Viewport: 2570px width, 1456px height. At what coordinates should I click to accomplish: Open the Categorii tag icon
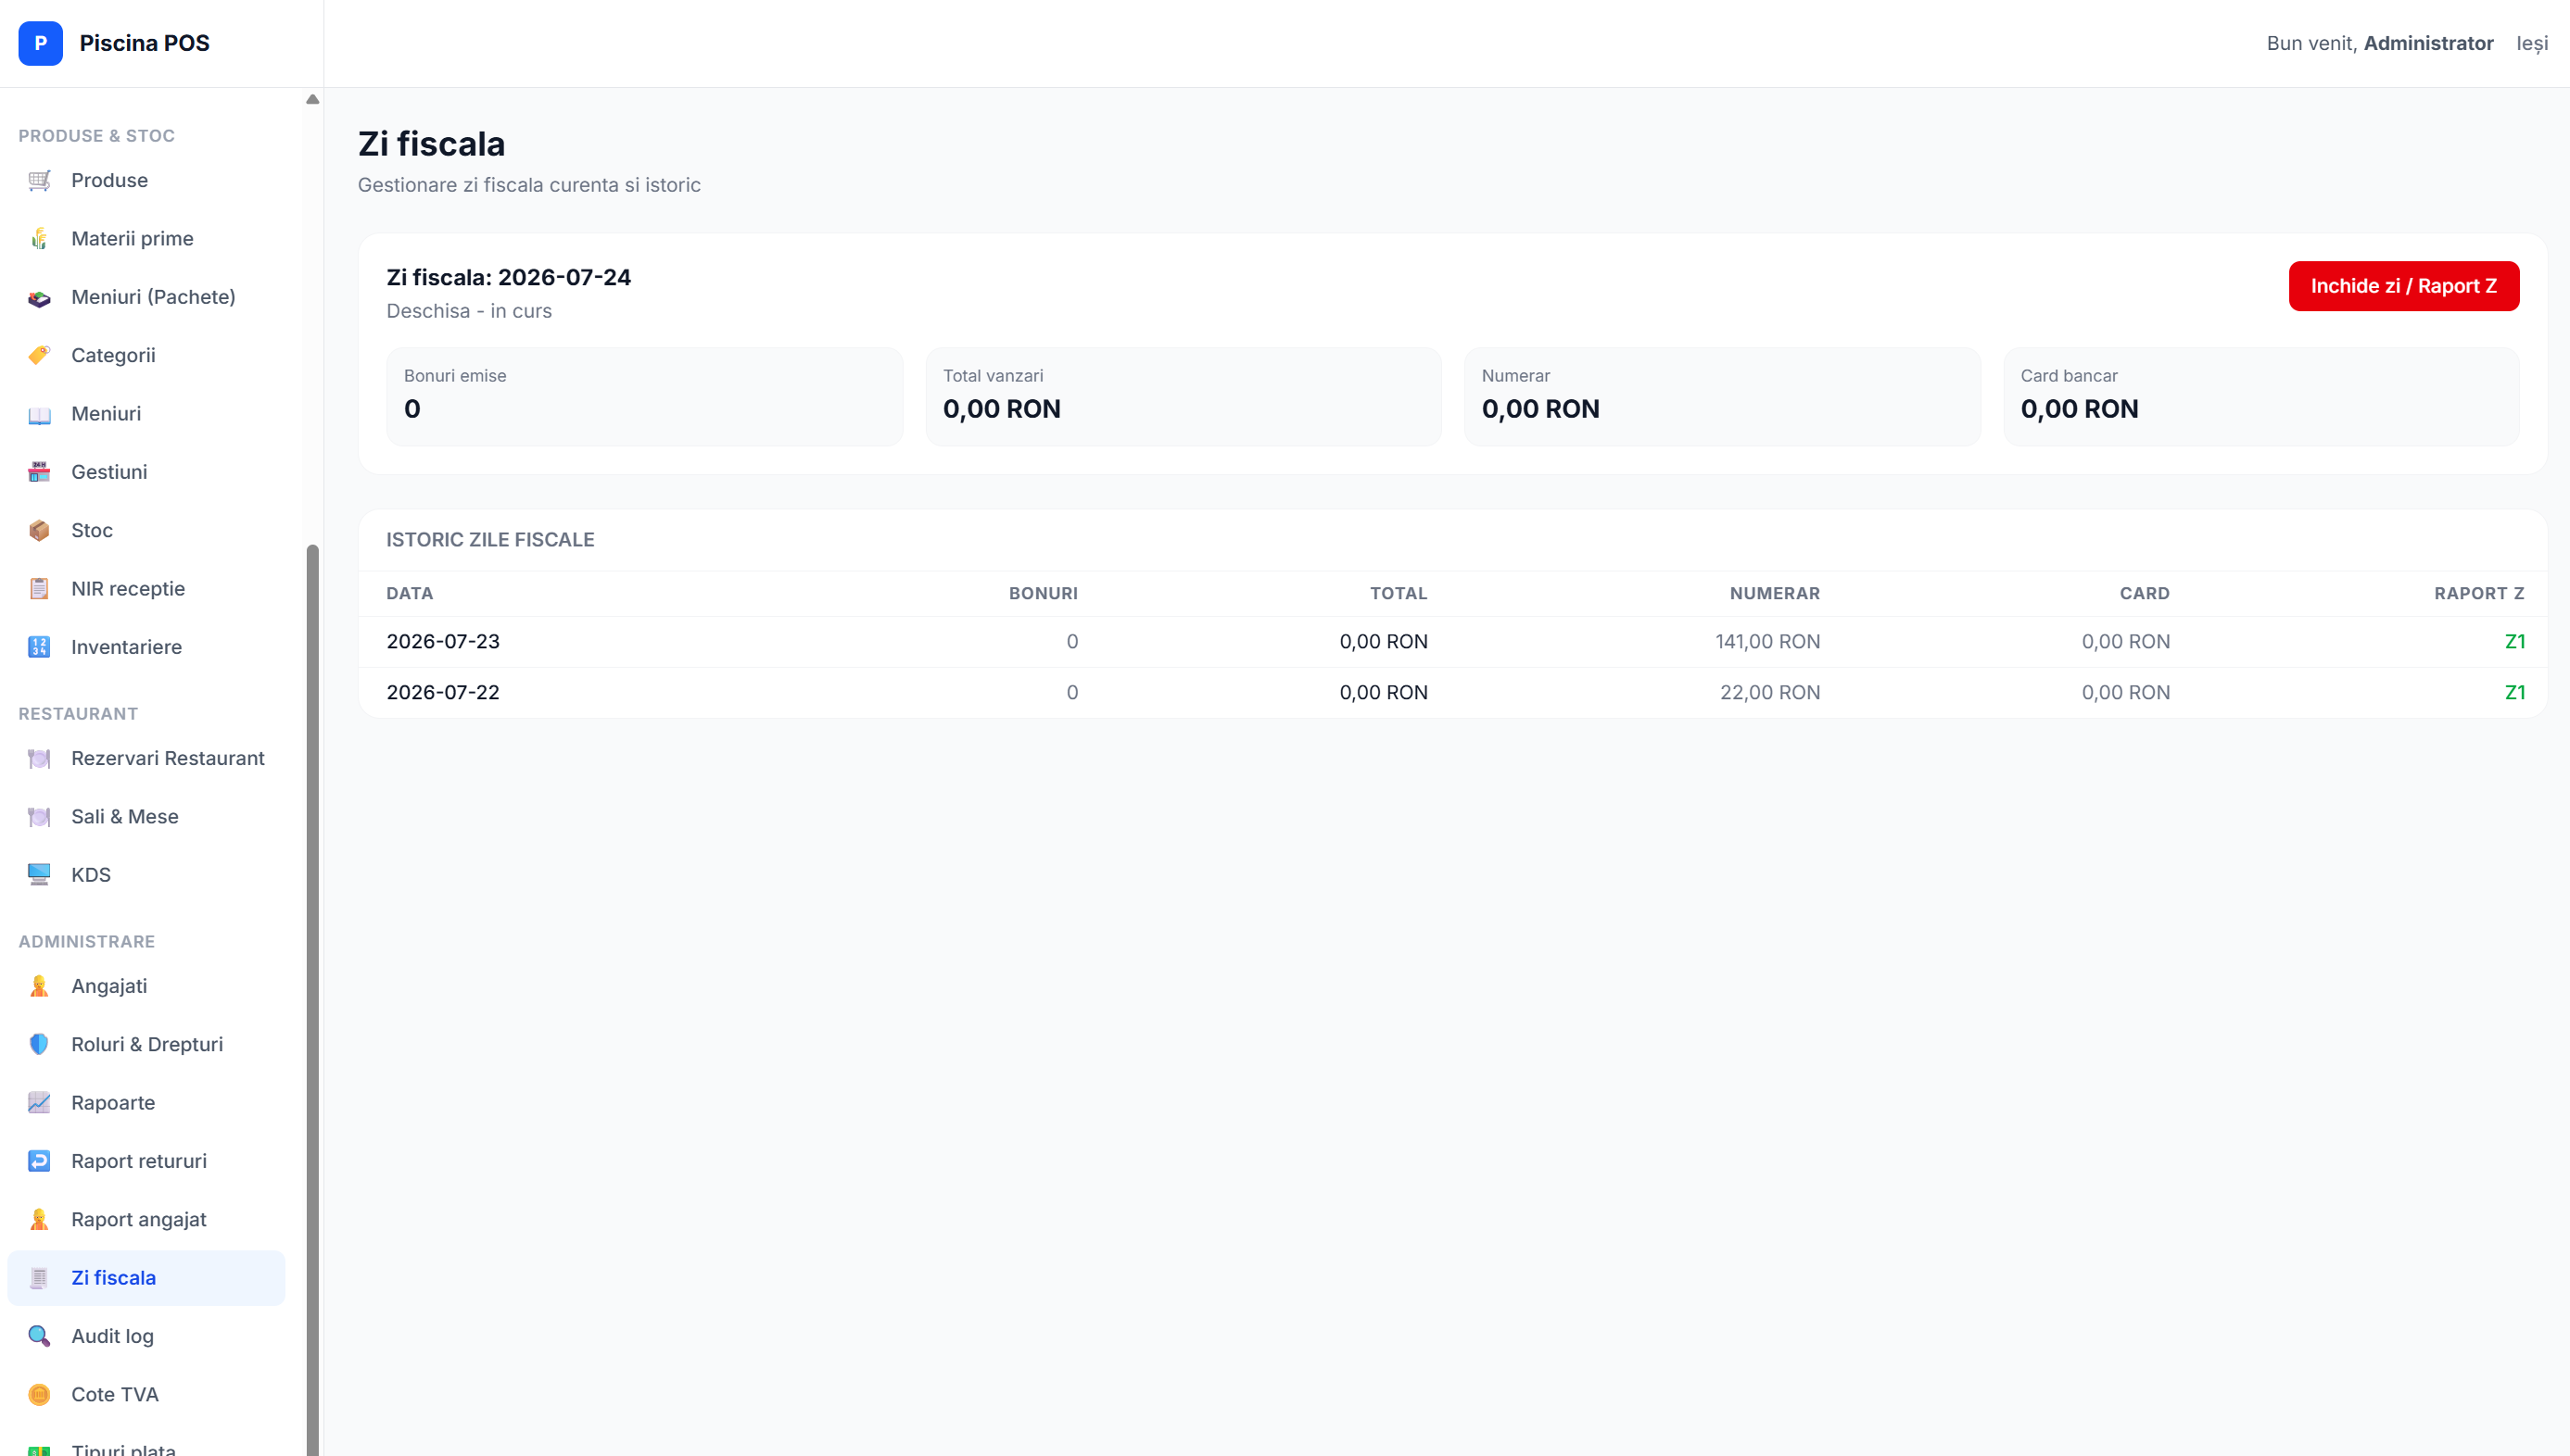(39, 355)
